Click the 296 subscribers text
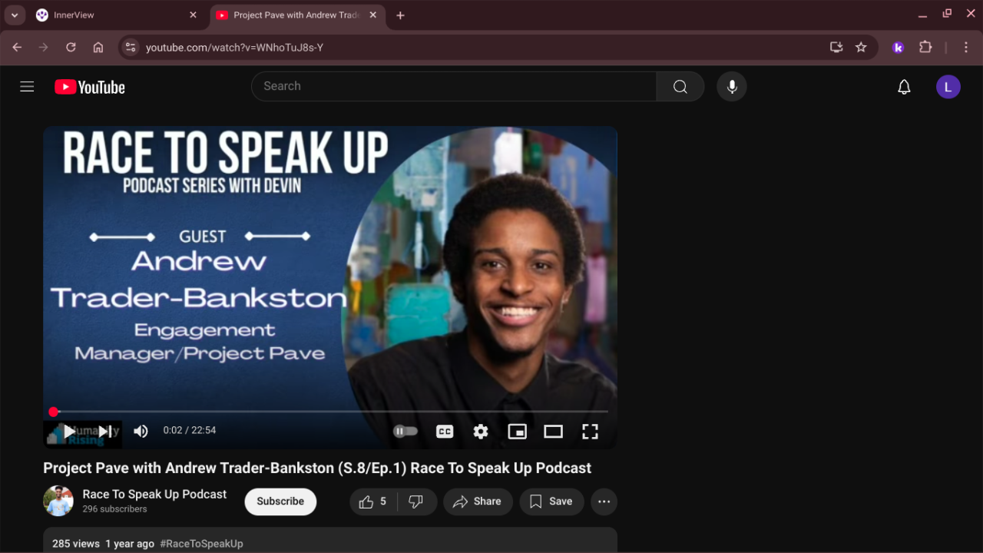This screenshot has height=553, width=983. click(115, 509)
